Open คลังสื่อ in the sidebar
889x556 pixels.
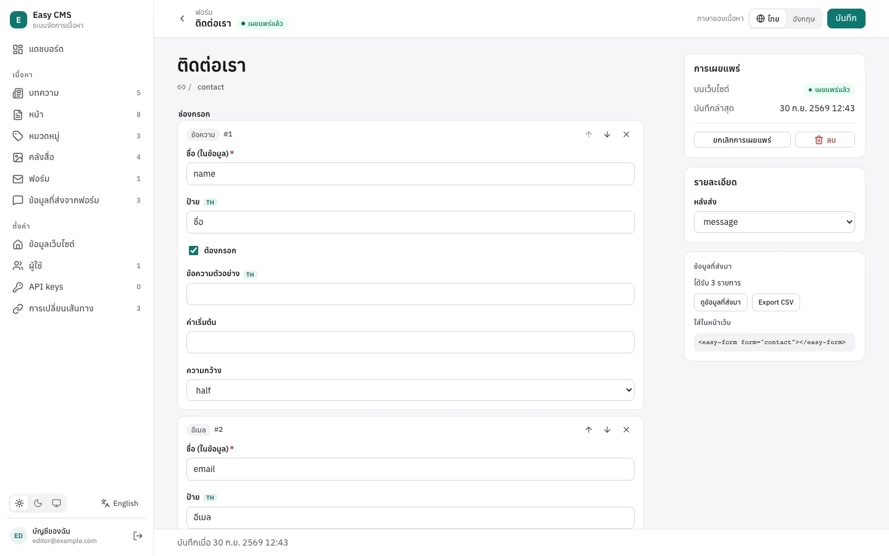point(77,157)
